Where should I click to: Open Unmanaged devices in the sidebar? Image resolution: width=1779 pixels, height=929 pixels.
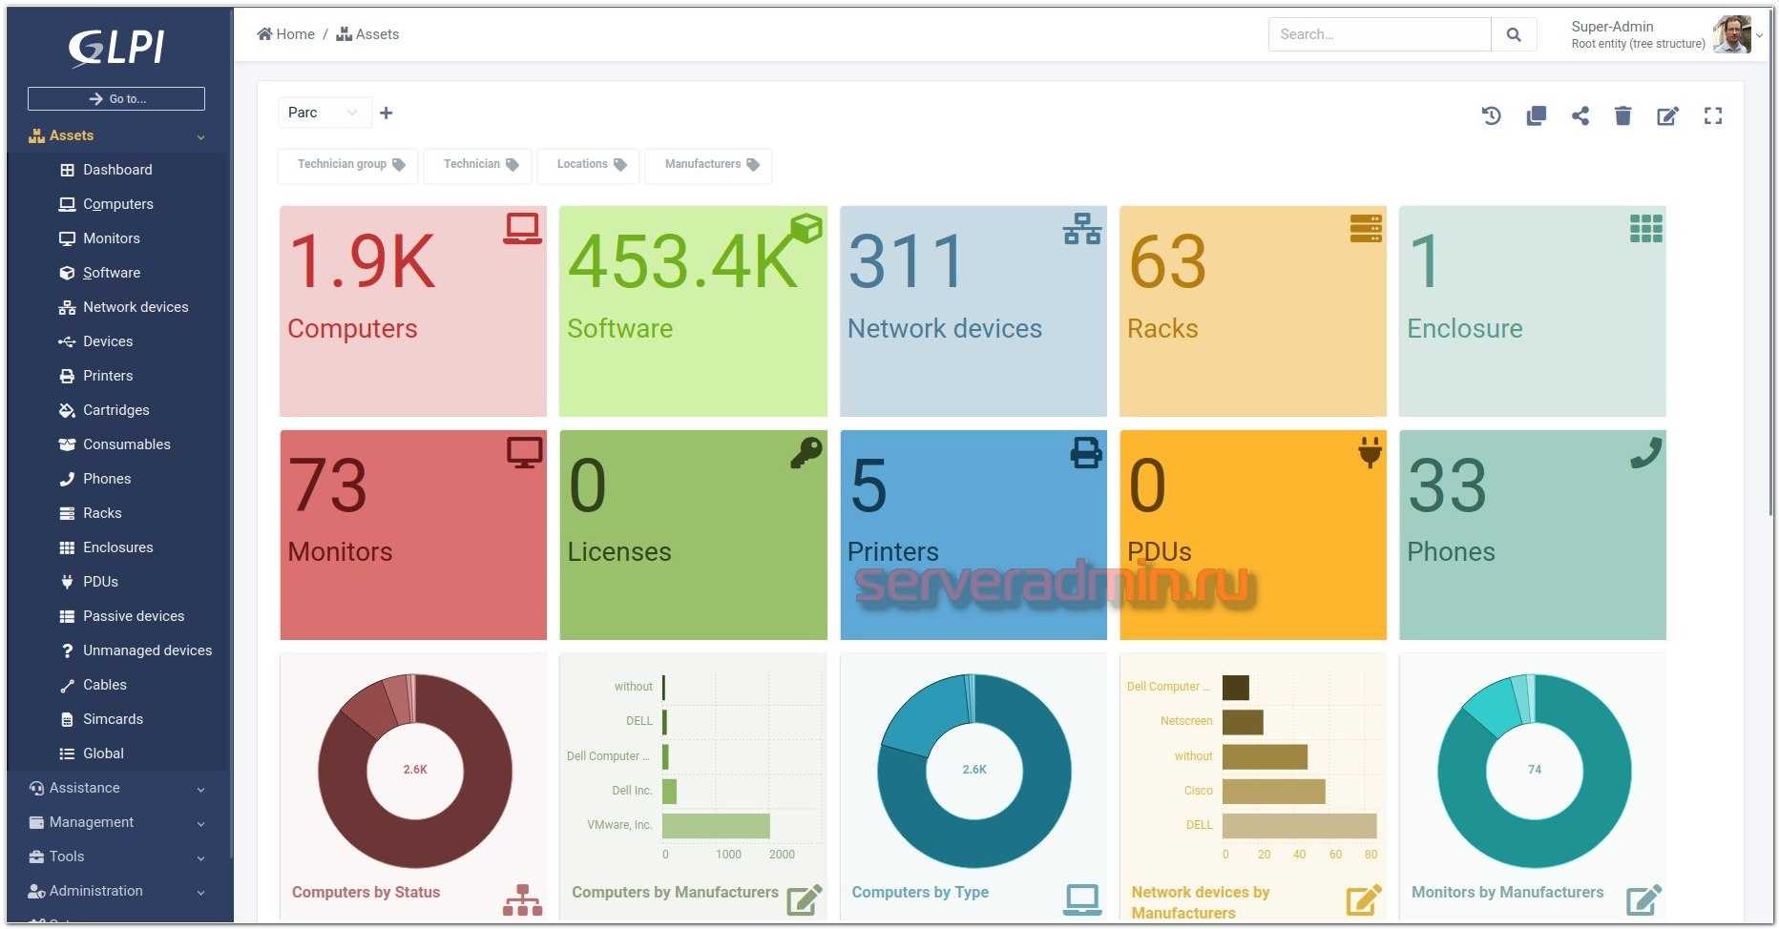coord(147,650)
